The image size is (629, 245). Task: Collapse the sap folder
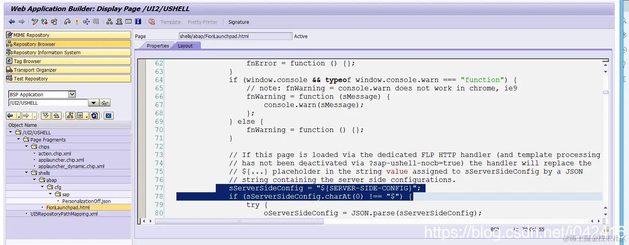pyautogui.click(x=50, y=194)
